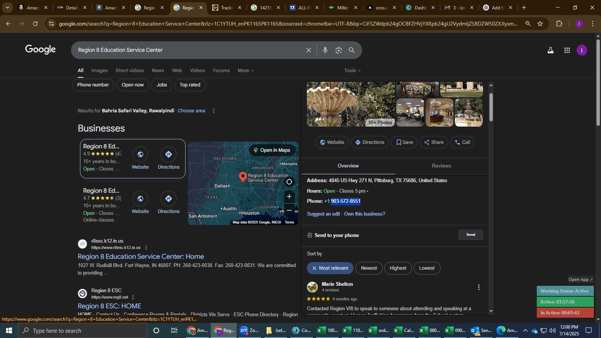Viewport: 601px width, 338px height.
Task: Open new browser tab with plus icon
Action: 524,8
